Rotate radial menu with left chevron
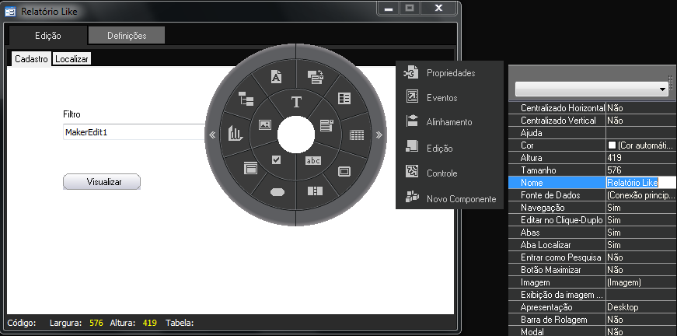Image resolution: width=677 pixels, height=336 pixels. 212,135
